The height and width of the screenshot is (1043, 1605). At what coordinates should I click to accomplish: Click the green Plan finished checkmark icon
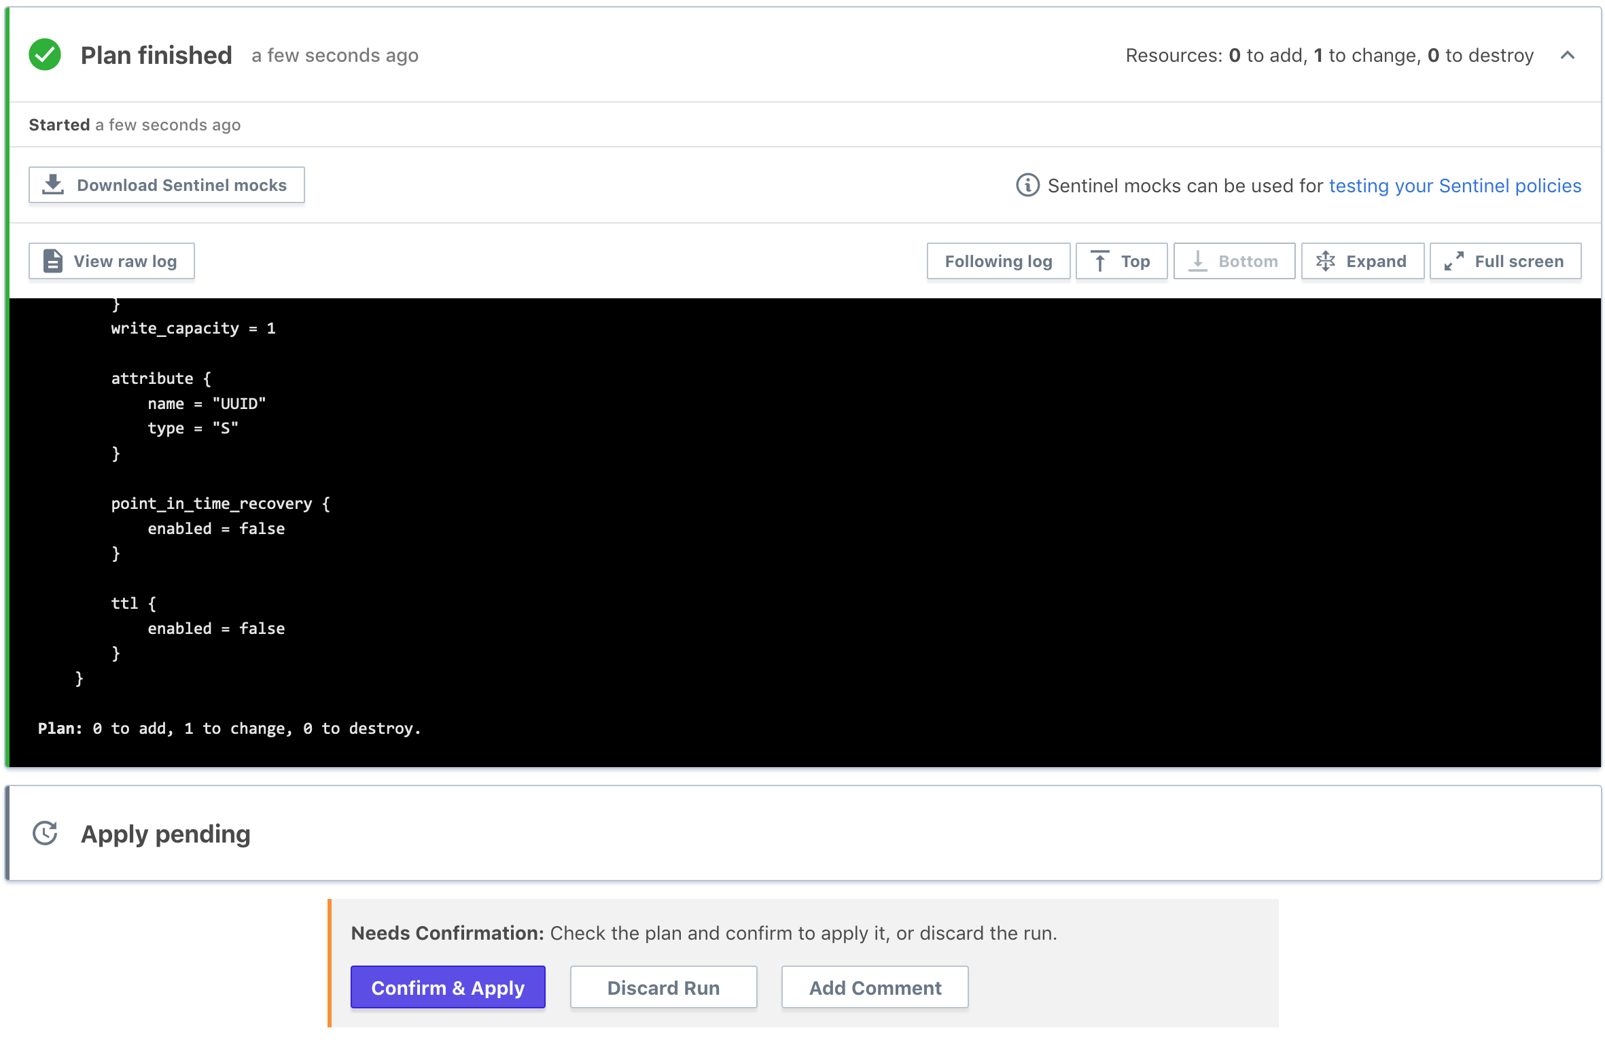pyautogui.click(x=45, y=55)
